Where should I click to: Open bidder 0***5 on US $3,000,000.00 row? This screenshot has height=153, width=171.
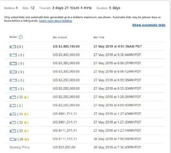pos(13,88)
